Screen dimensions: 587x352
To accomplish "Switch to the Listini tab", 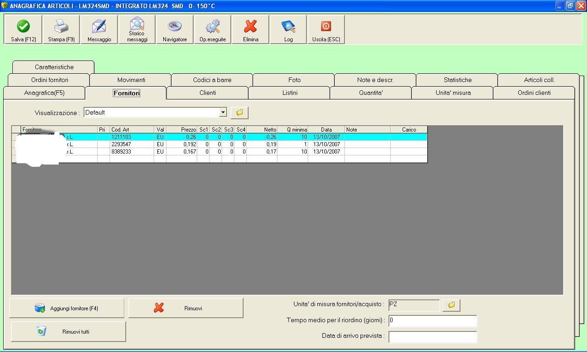I will coord(289,93).
